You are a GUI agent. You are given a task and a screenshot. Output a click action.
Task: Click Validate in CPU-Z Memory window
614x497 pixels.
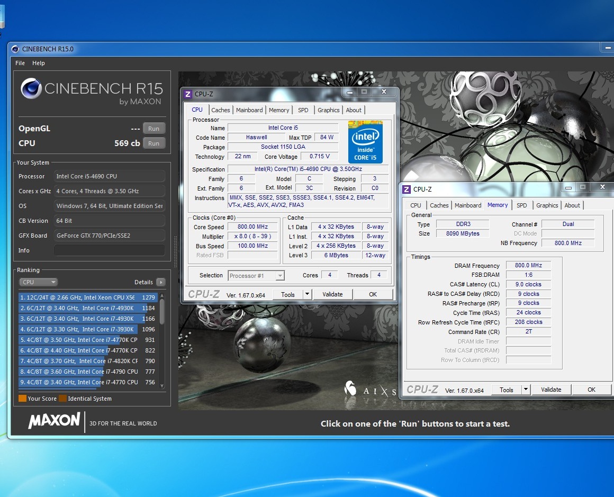tap(551, 390)
